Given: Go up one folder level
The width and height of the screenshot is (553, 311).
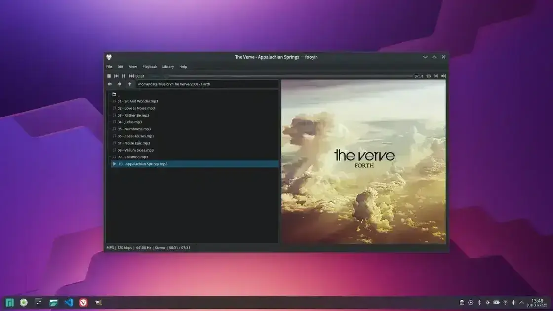Looking at the screenshot, I should click(130, 84).
